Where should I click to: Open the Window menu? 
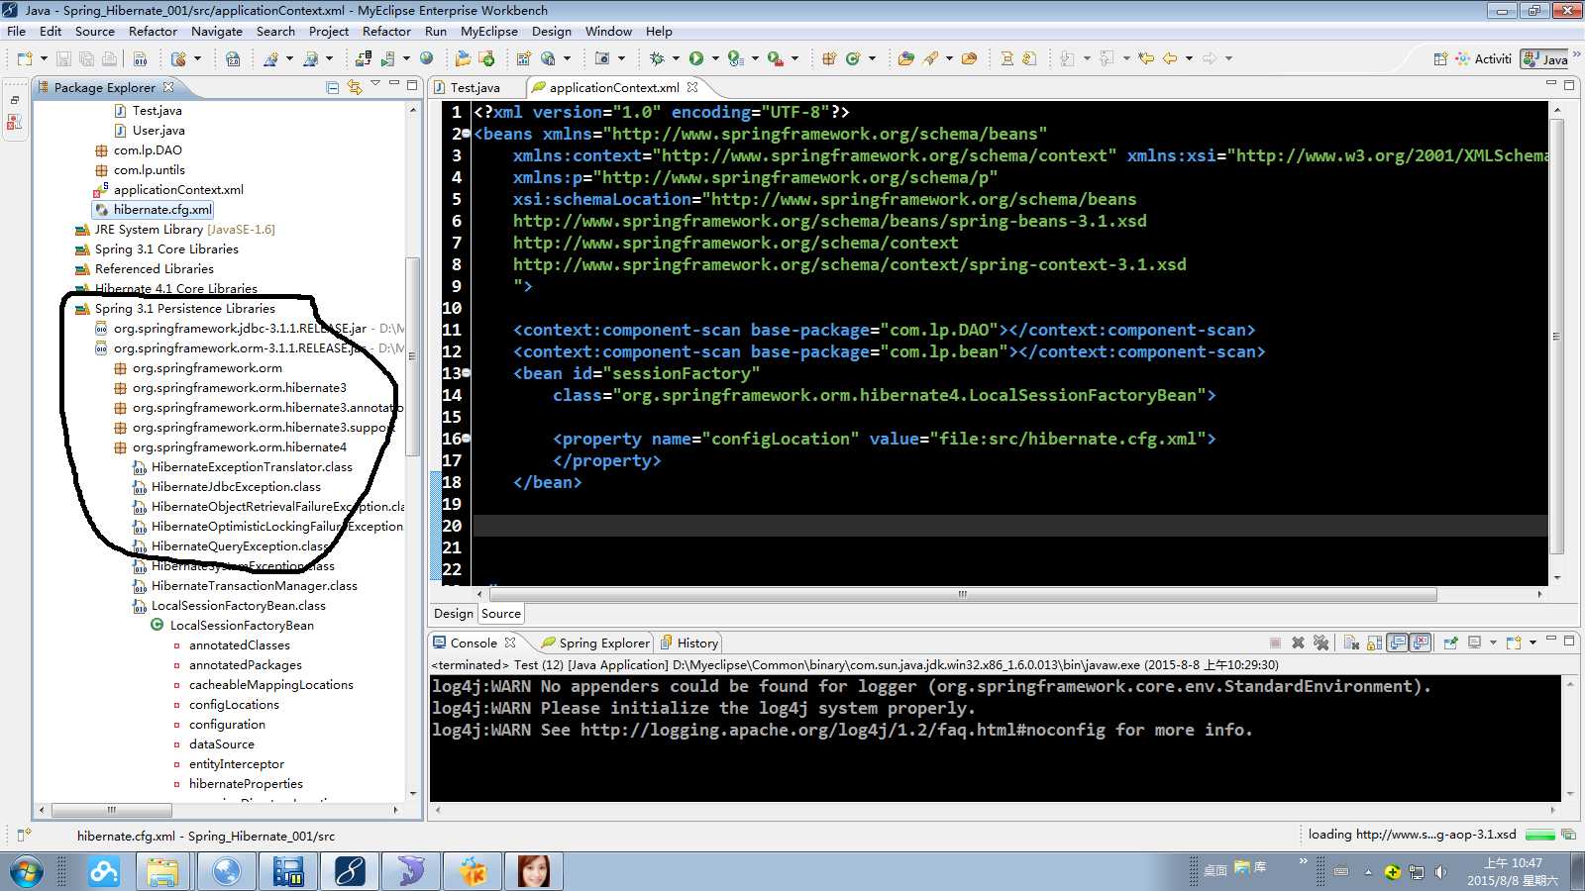click(608, 31)
